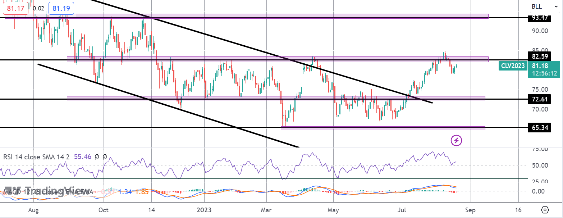Click the RSI 50.00 axis value
563x218 pixels.
(x=540, y=165)
